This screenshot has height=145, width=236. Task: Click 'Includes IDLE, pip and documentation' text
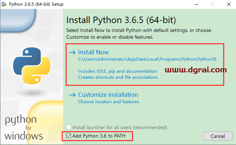(x=117, y=71)
